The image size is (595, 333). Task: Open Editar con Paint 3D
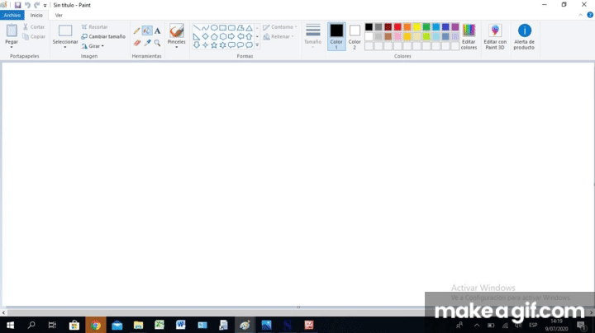click(x=495, y=36)
